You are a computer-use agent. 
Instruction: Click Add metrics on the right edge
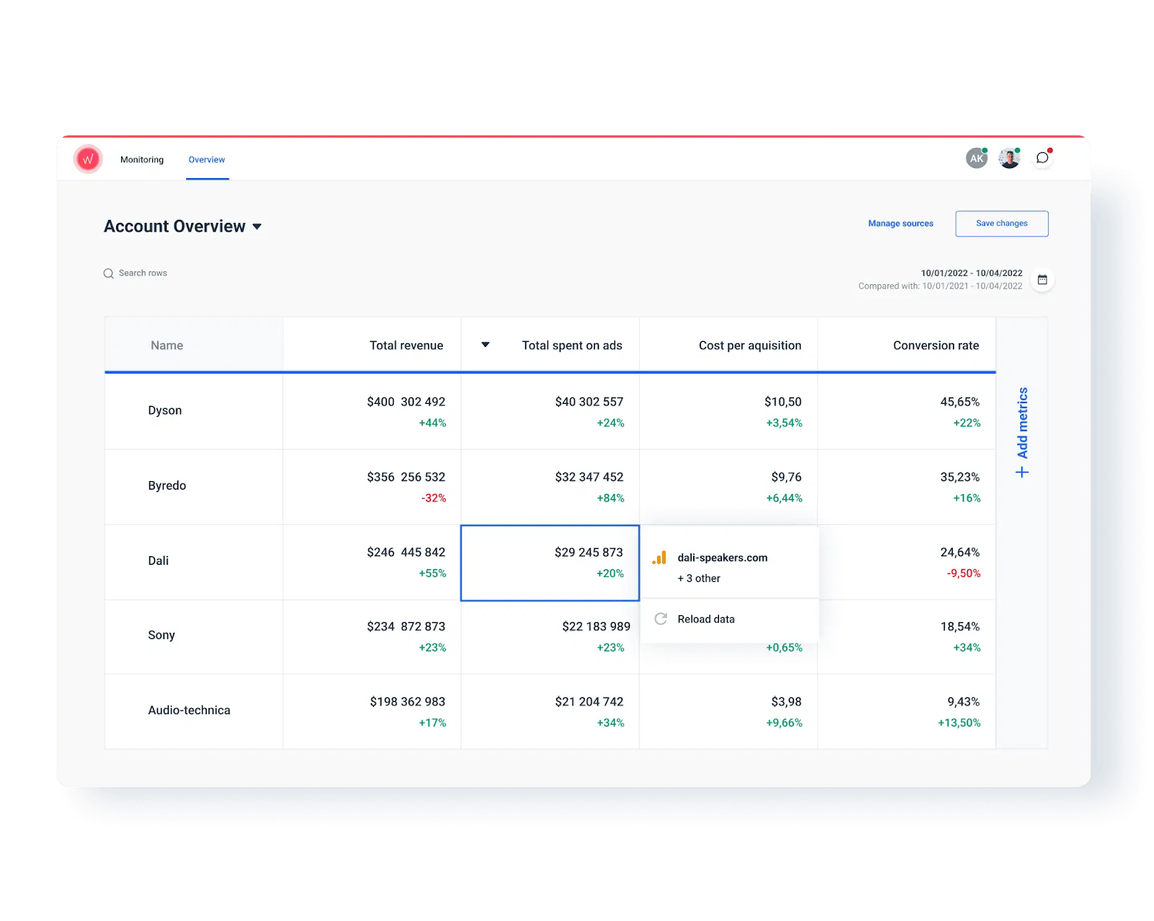1021,431
